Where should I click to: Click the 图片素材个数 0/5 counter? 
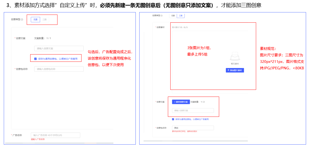180,27
